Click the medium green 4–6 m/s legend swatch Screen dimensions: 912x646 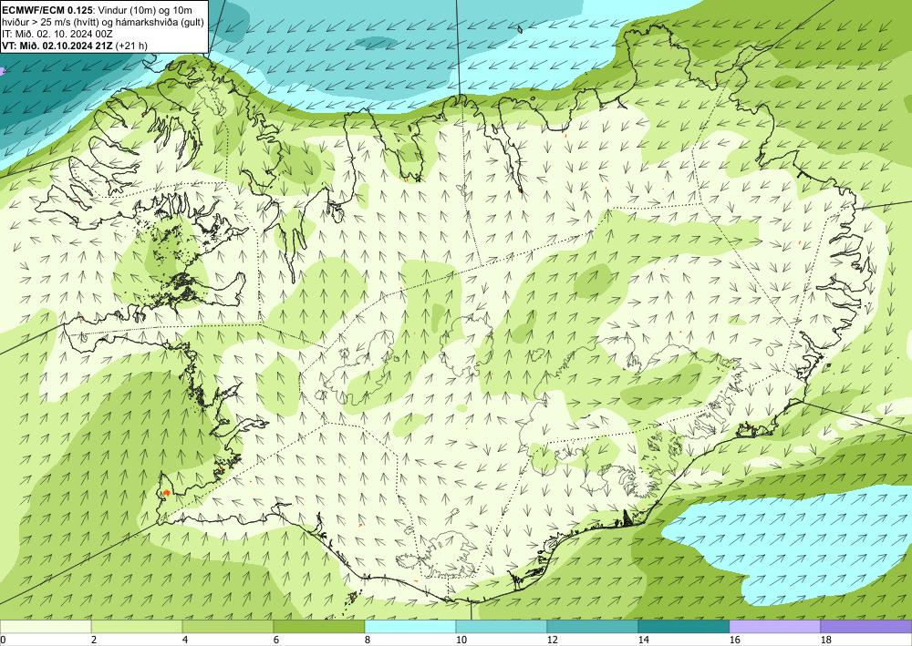pyautogui.click(x=228, y=627)
